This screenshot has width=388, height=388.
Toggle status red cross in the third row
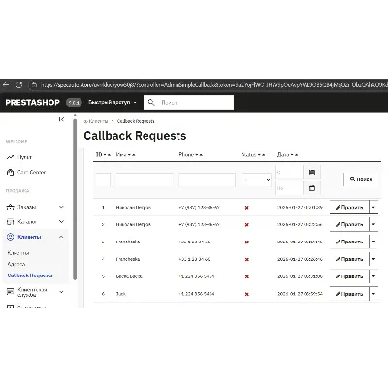point(247,242)
